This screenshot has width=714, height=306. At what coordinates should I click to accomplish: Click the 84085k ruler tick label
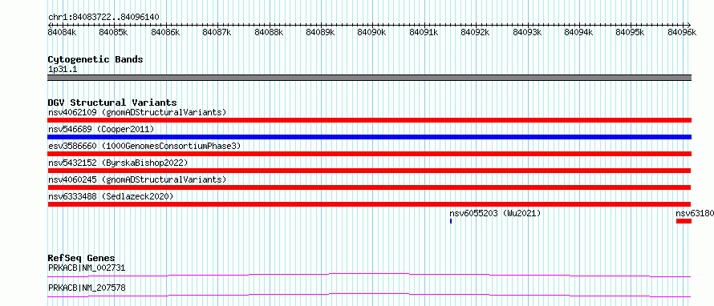click(x=113, y=32)
